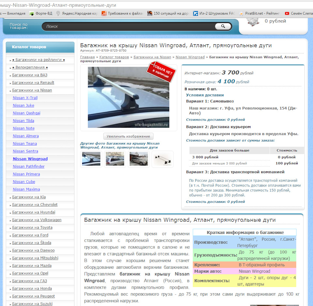This screenshot has width=313, height=306.
Task: Open Багажники на Mazda category
Action: [32, 266]
